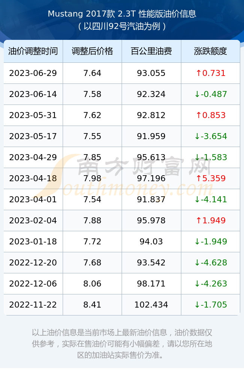Viewport: 244px width, 376px height.
Task: Click the red ↑0.853 change value
Action: pos(211,115)
